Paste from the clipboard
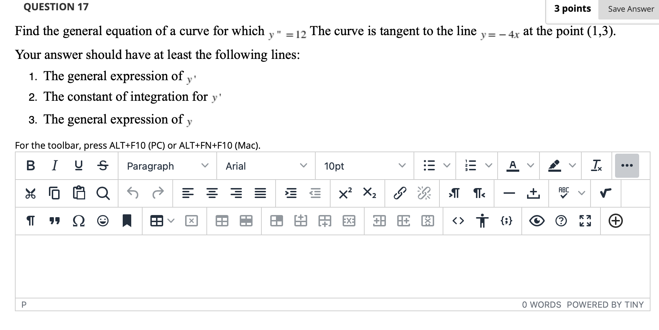Viewport: 659px width, 330px height. [x=79, y=193]
